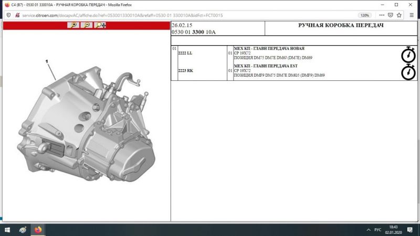The image size is (420, 236).
Task: Click the zoom in magnifier icon
Action: click(x=74, y=25)
